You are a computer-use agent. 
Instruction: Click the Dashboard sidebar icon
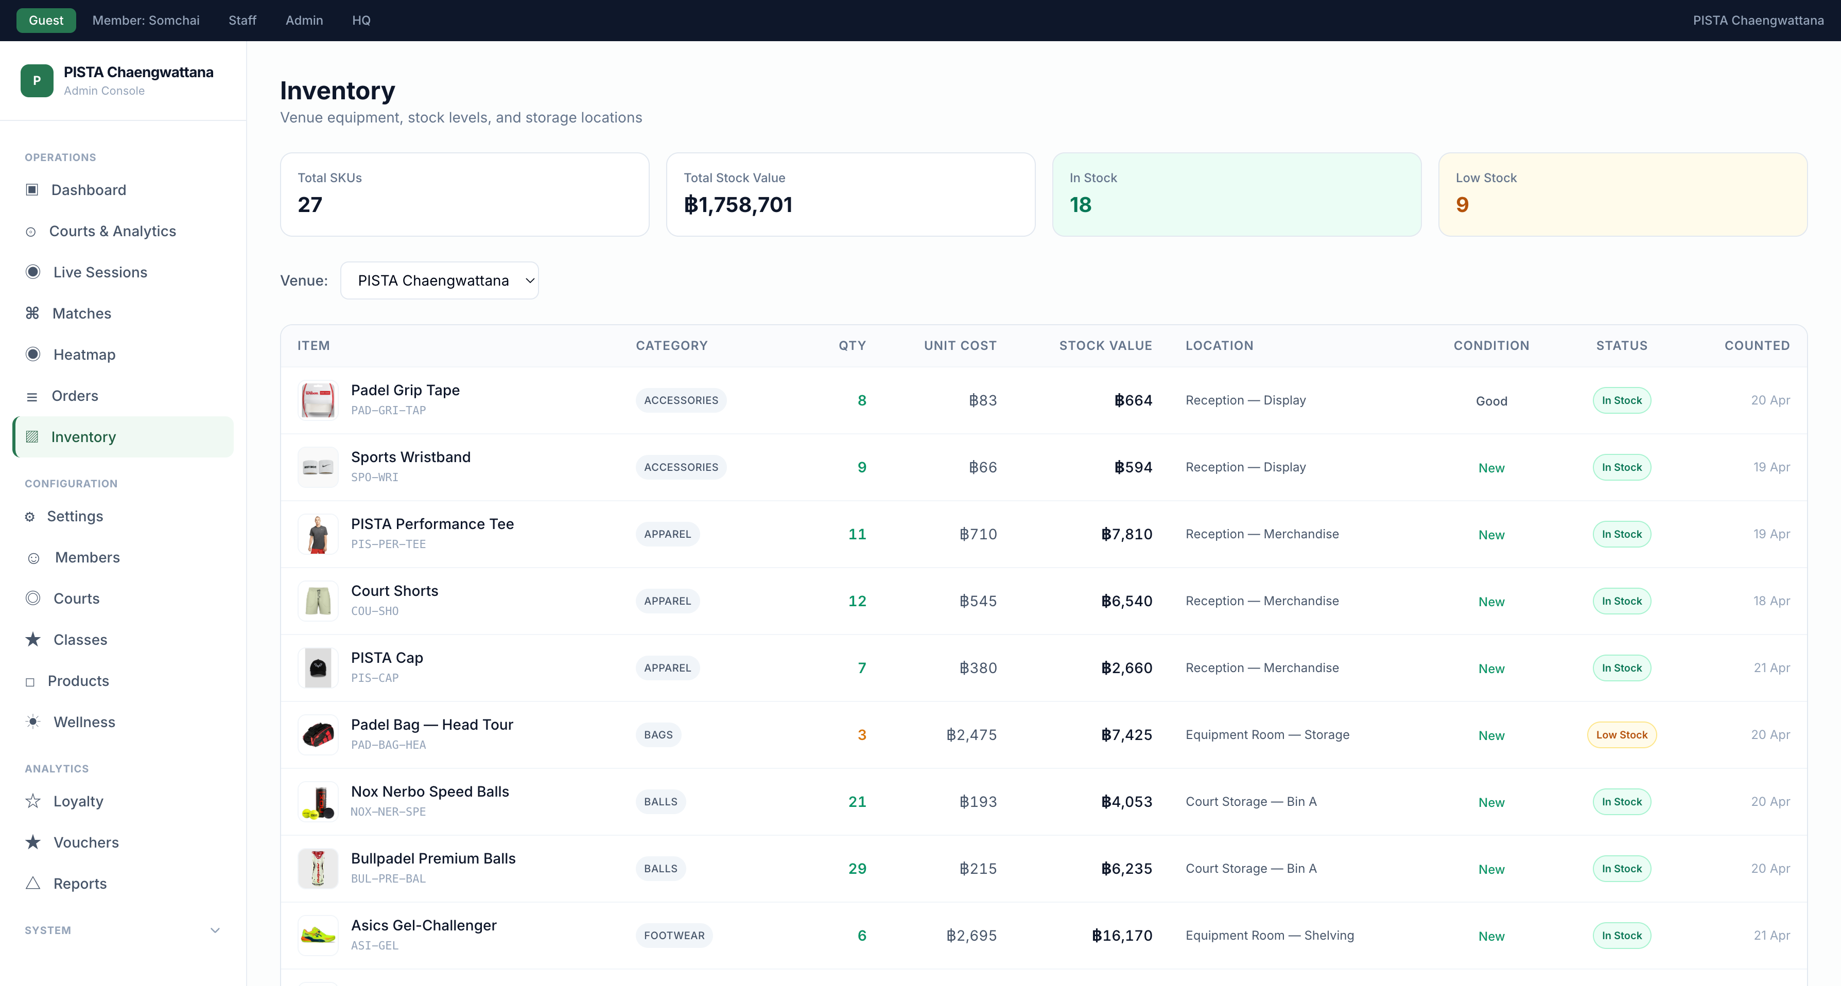click(x=32, y=190)
